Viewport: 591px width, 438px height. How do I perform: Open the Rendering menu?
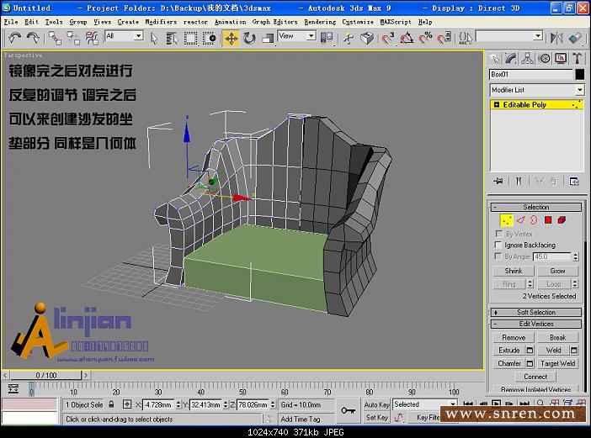(319, 22)
